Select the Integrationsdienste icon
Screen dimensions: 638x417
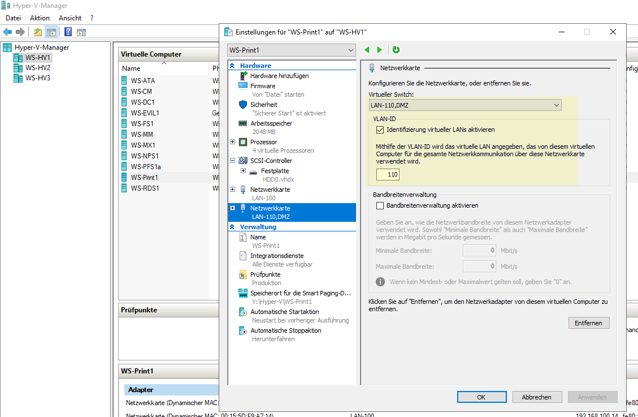coord(243,256)
